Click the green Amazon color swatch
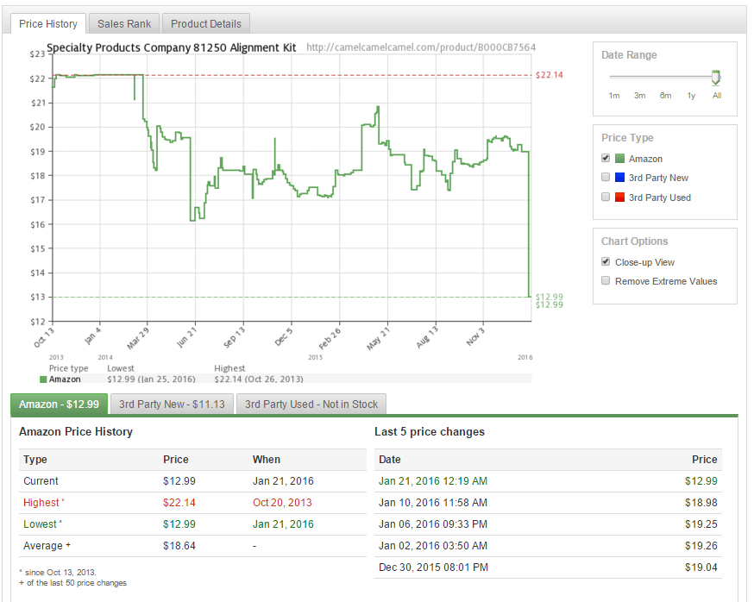 click(x=619, y=159)
